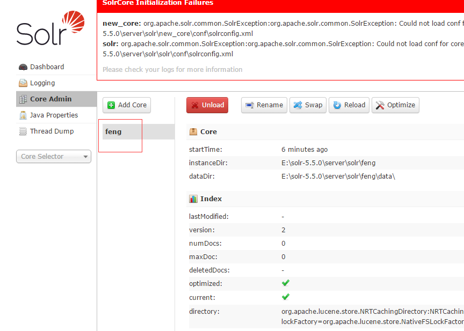Click the Rename button
The height and width of the screenshot is (331, 464).
tap(264, 105)
